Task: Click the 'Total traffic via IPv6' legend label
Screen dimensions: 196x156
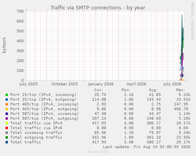Action: click(x=36, y=128)
